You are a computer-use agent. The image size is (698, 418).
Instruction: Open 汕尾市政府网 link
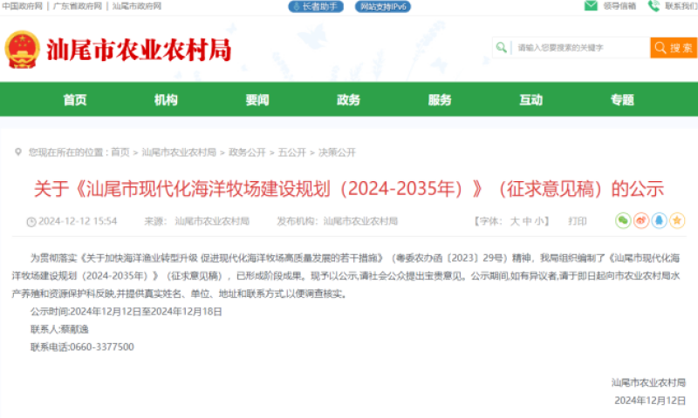(x=137, y=6)
